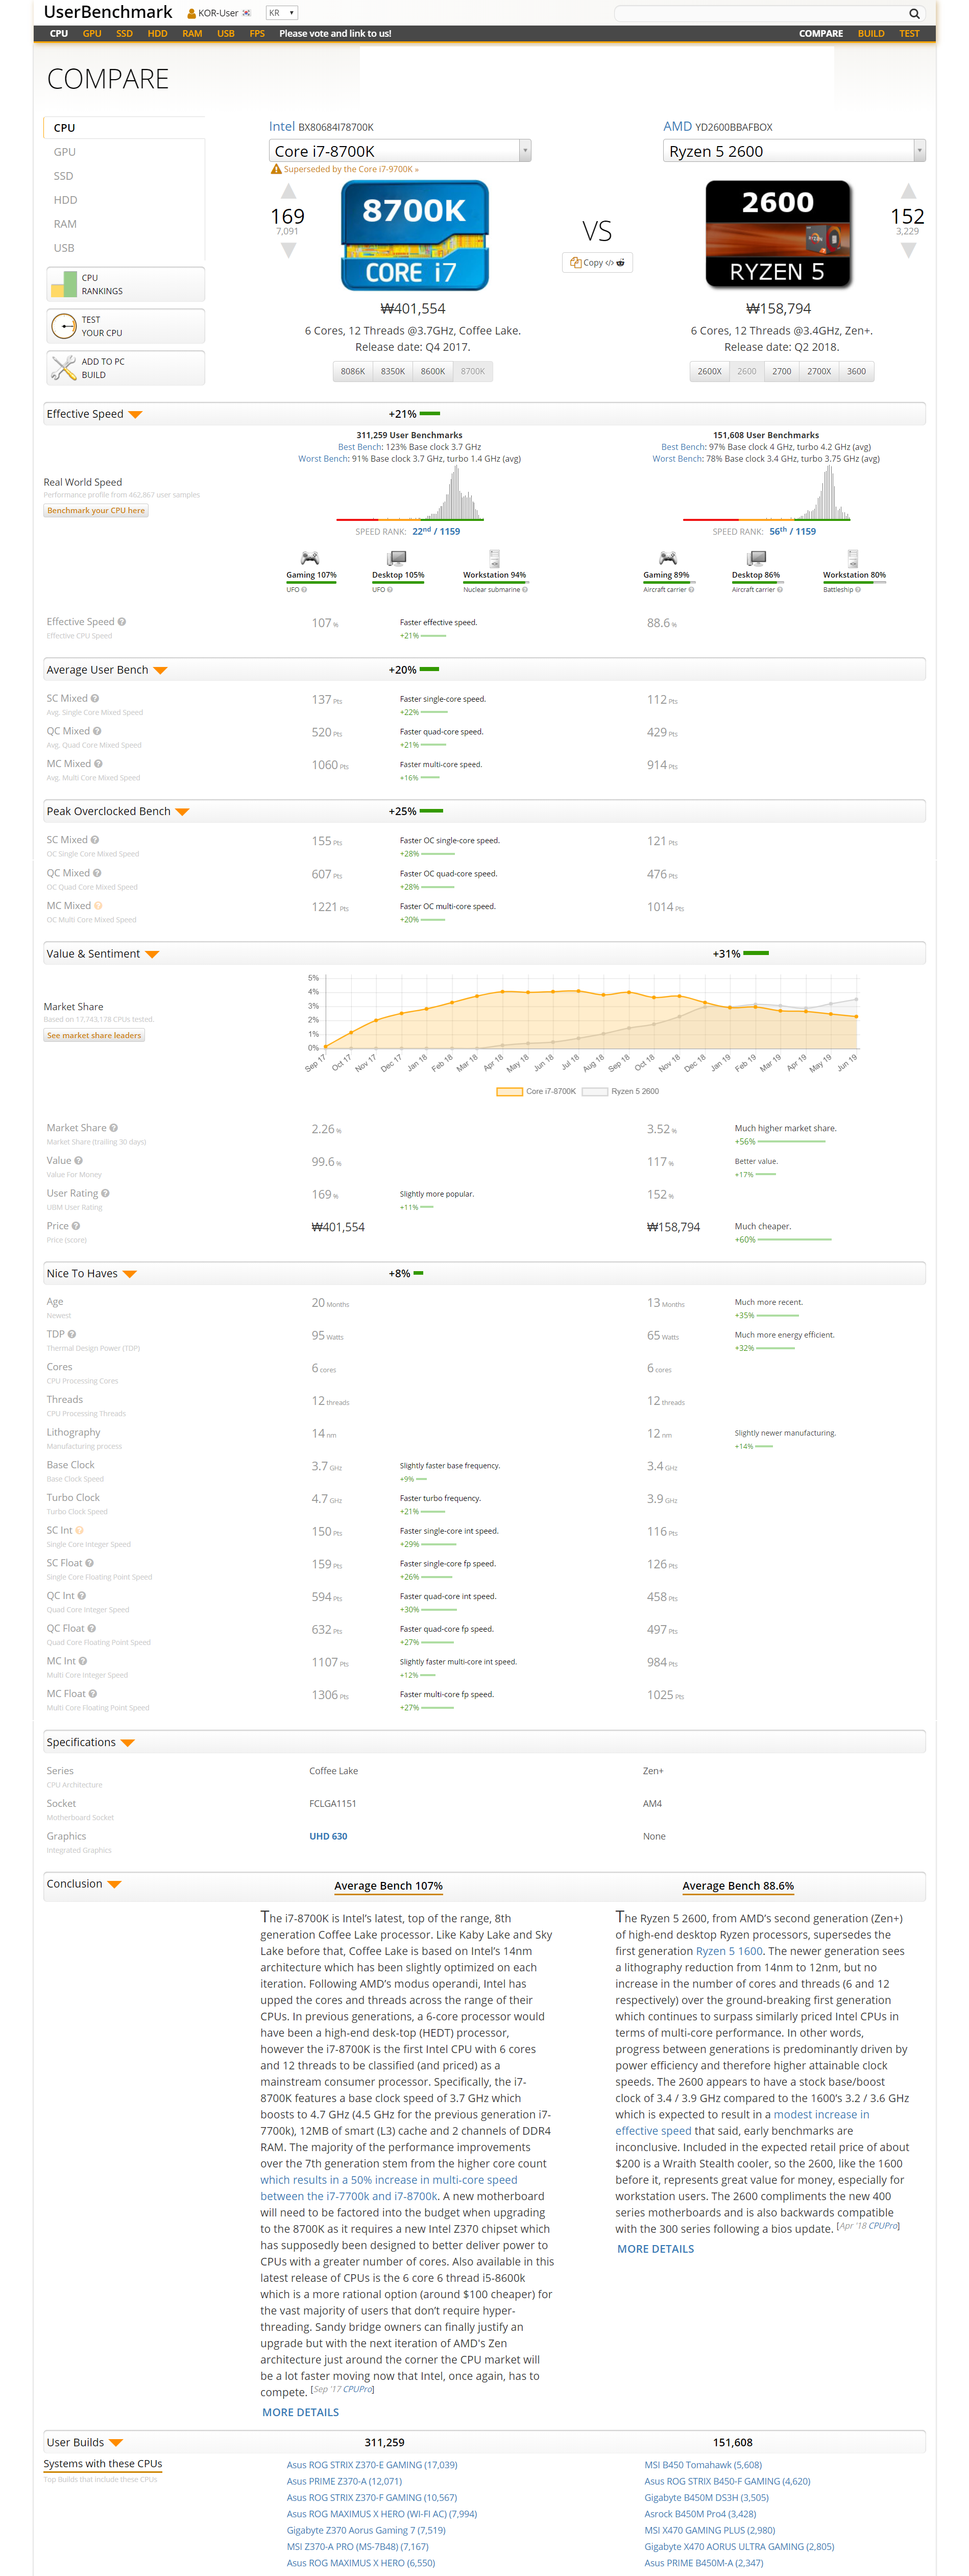Collapse the User Builds section
The image size is (969, 2576).
(116, 2443)
